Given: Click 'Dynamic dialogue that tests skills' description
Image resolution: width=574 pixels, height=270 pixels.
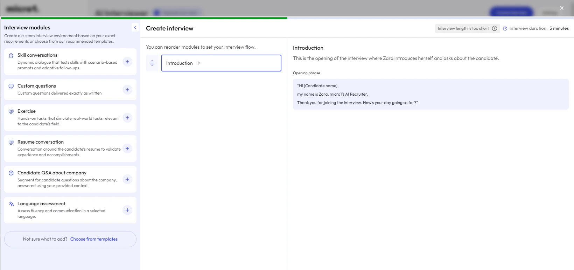Looking at the screenshot, I should (68, 65).
